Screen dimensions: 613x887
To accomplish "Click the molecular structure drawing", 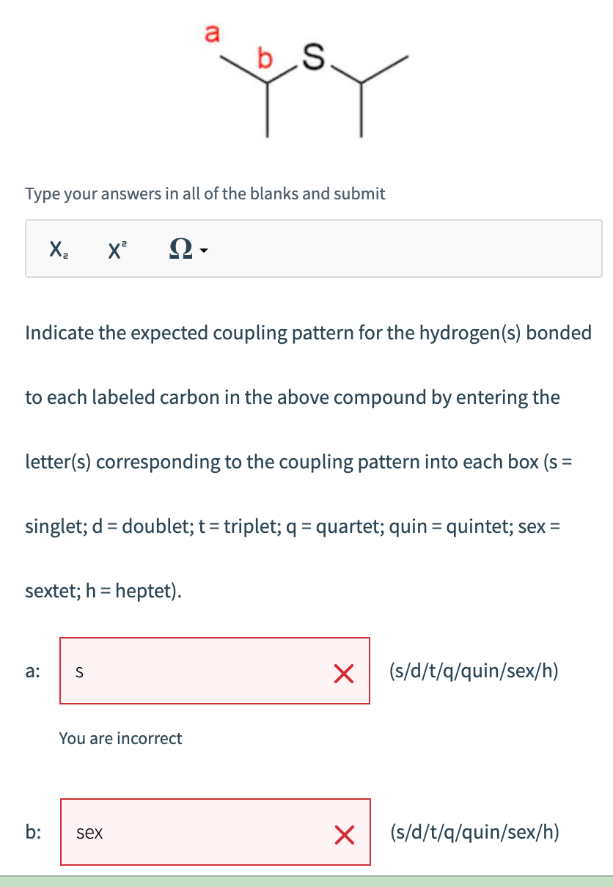I will pyautogui.click(x=308, y=81).
